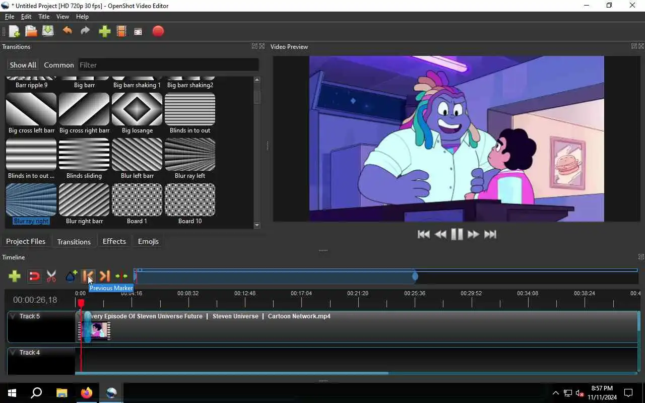Viewport: 645px width, 403px height.
Task: Open Windows Start menu
Action: (12, 393)
